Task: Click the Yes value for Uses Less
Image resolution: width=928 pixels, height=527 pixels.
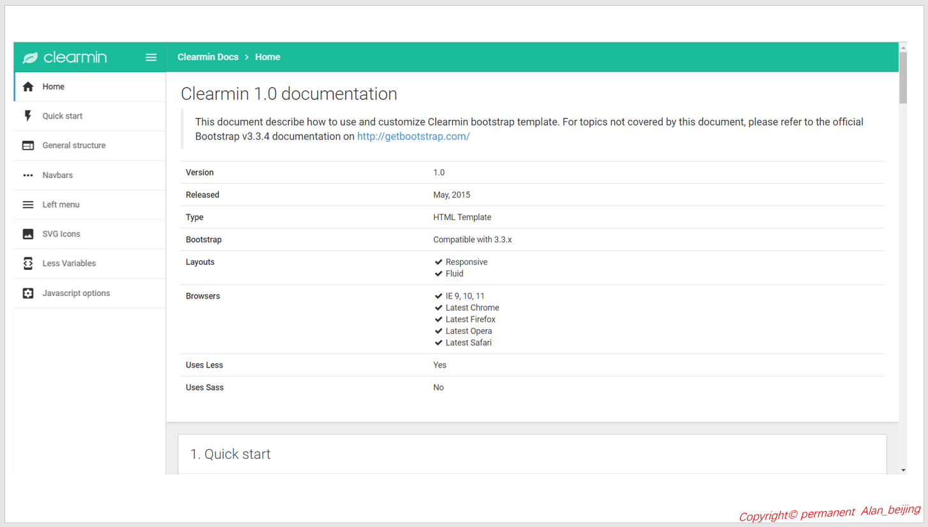Action: click(x=440, y=366)
